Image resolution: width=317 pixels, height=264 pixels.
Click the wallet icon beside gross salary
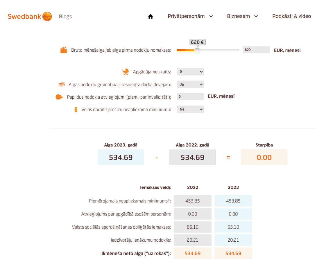(x=64, y=50)
